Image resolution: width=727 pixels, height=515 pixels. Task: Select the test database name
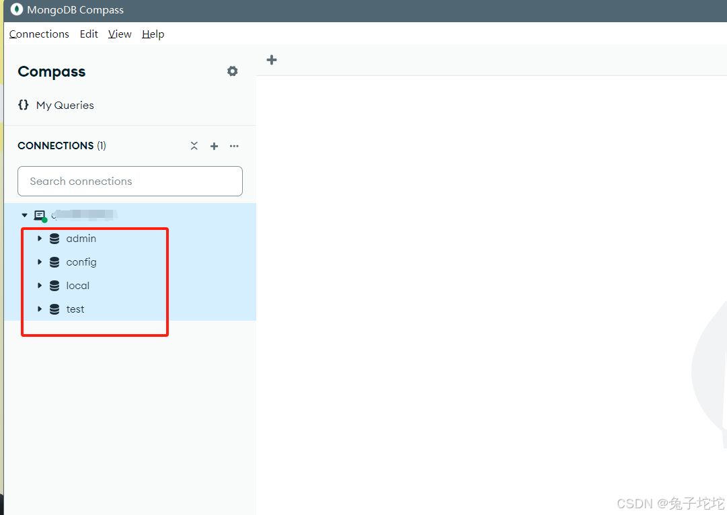pos(75,309)
